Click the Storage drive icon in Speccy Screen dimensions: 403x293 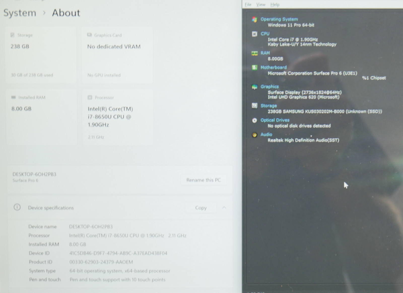pos(255,106)
